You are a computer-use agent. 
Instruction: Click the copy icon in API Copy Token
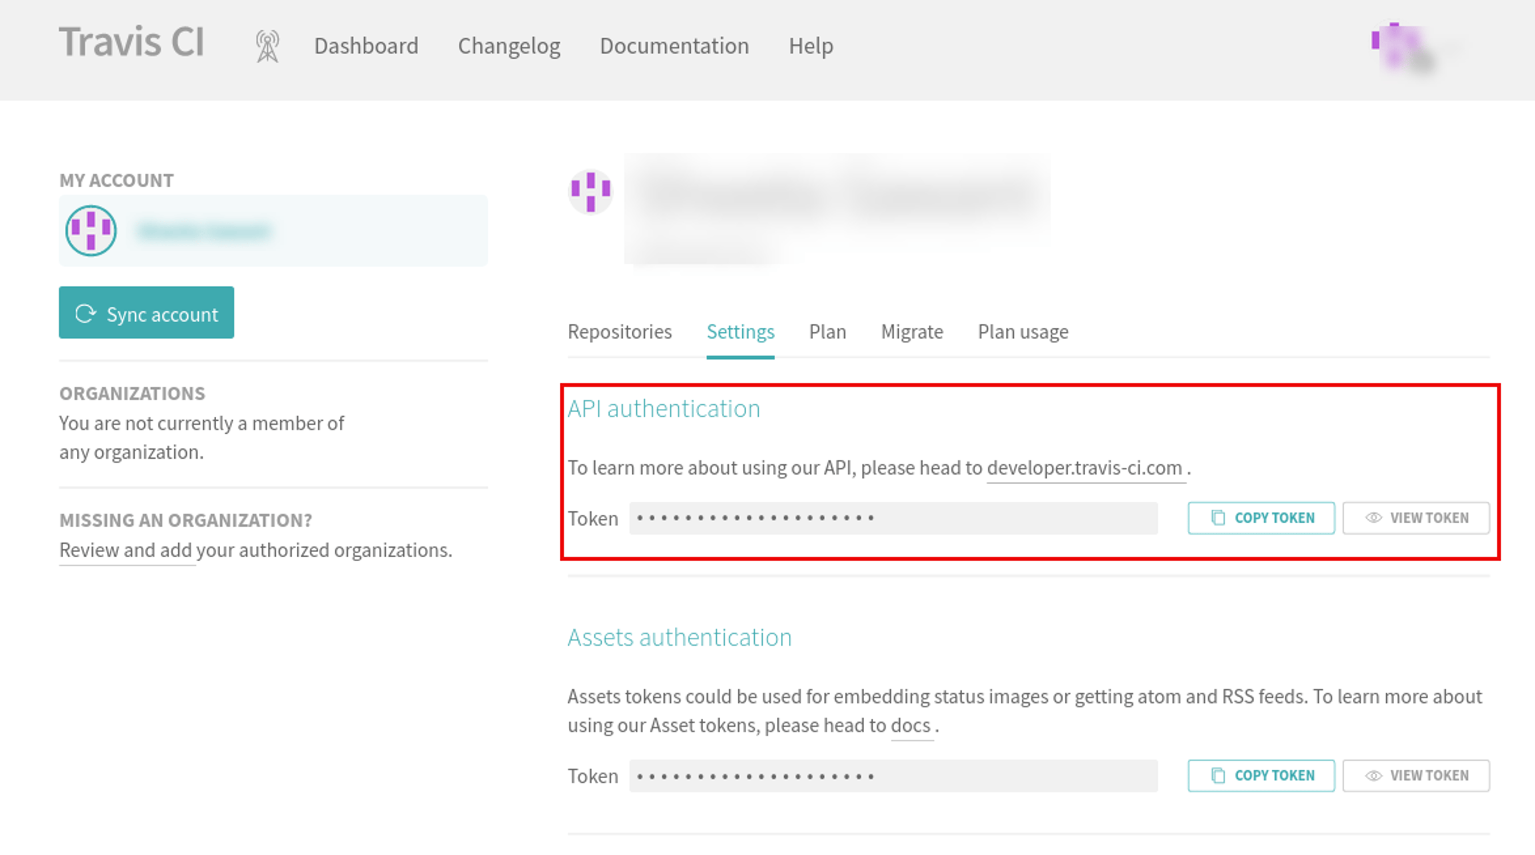click(1218, 517)
